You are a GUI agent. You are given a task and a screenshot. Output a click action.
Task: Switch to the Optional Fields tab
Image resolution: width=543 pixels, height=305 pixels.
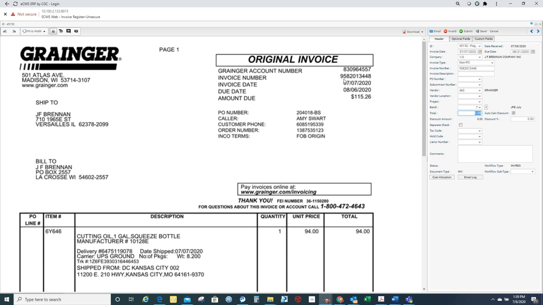(461, 39)
